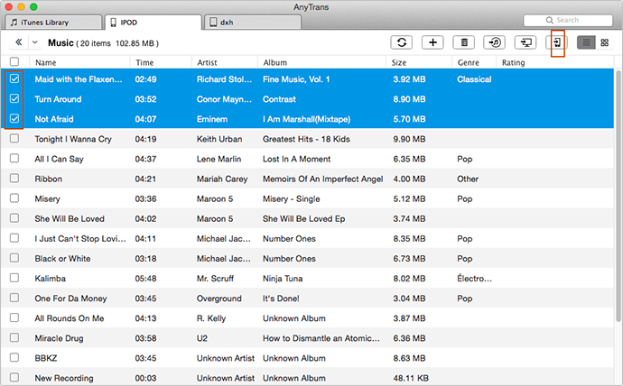This screenshot has height=386, width=623.
Task: Click album Memoirs Of An Imperfect Angel
Action: pyautogui.click(x=322, y=179)
